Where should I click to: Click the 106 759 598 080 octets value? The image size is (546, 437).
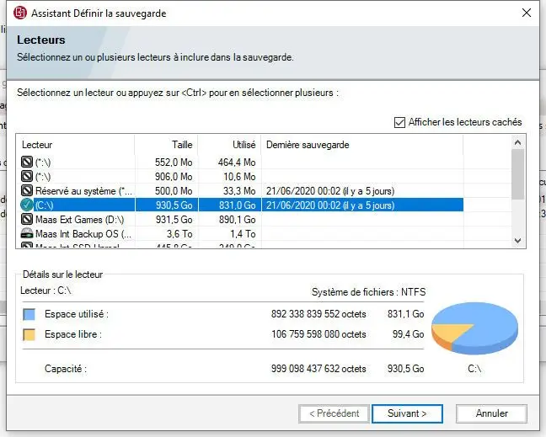tap(318, 334)
